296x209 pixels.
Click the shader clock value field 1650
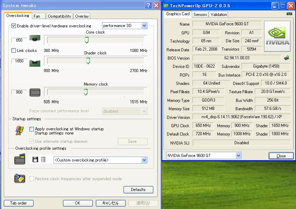coord(19,61)
